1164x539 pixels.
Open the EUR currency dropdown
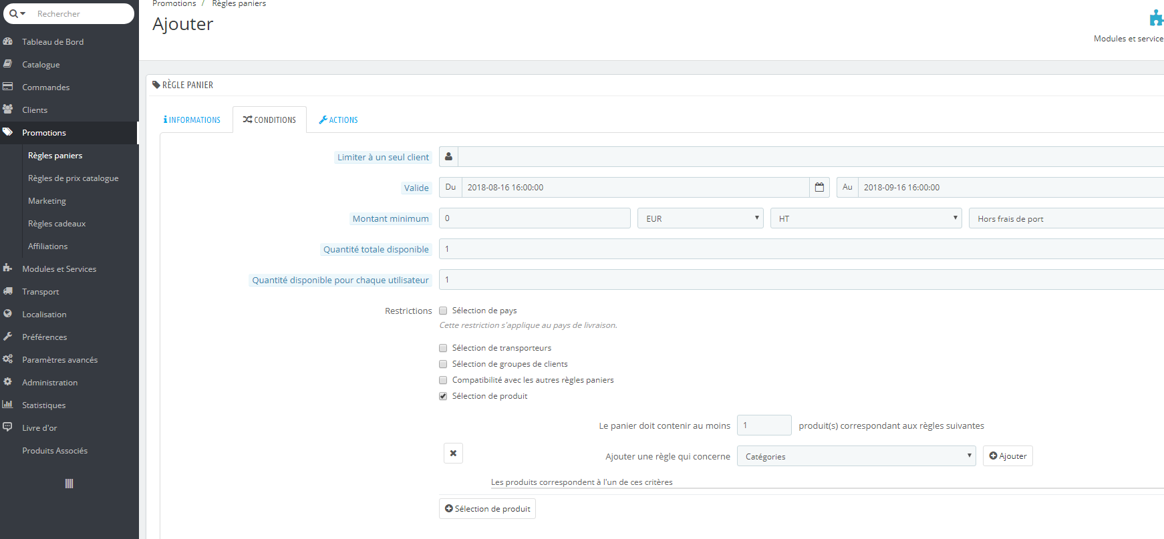point(700,218)
